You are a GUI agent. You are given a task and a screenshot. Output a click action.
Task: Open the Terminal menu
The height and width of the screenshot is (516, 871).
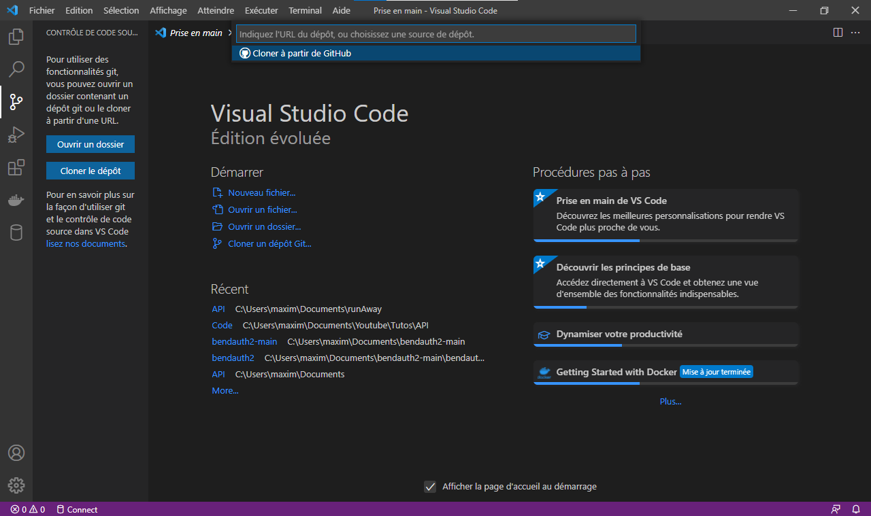(x=305, y=11)
